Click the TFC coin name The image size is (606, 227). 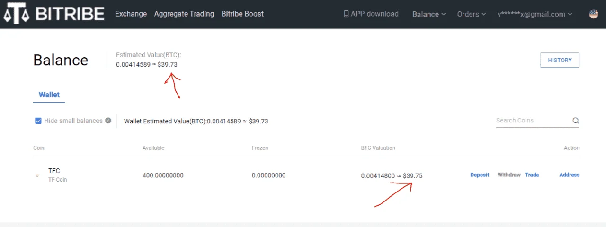pos(54,171)
